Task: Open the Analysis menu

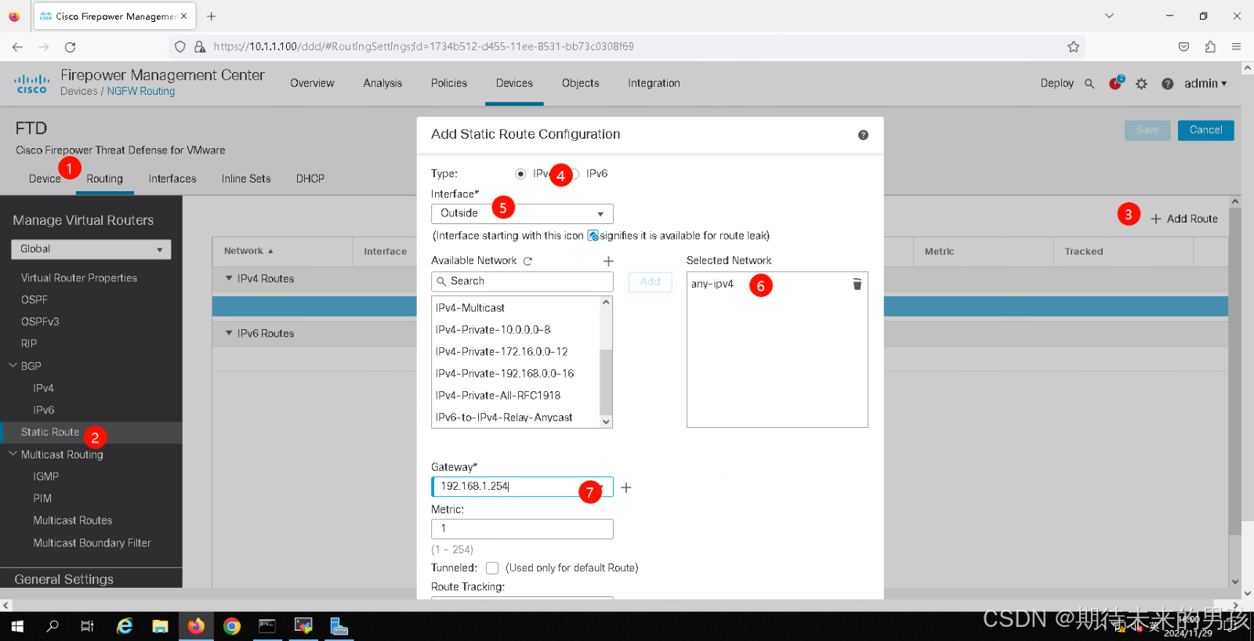Action: 382,83
